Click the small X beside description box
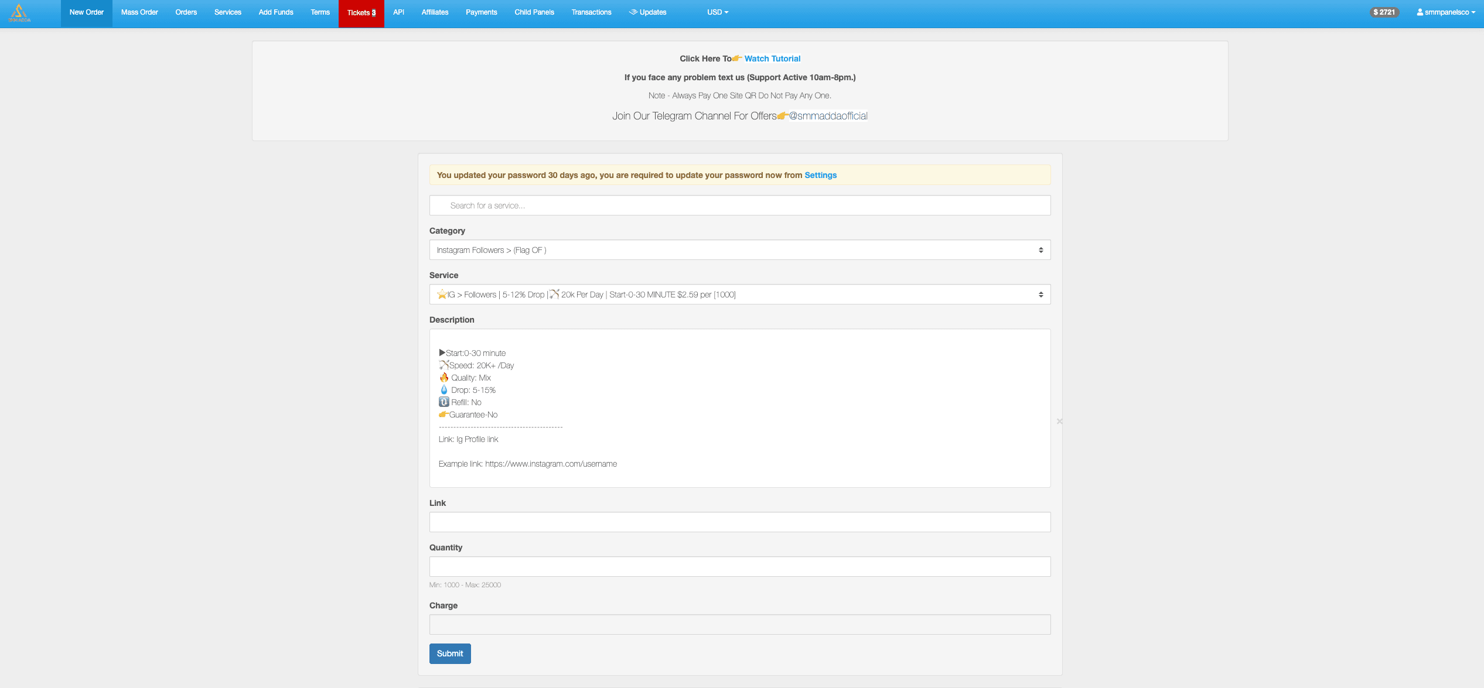The height and width of the screenshot is (688, 1484). (1059, 421)
